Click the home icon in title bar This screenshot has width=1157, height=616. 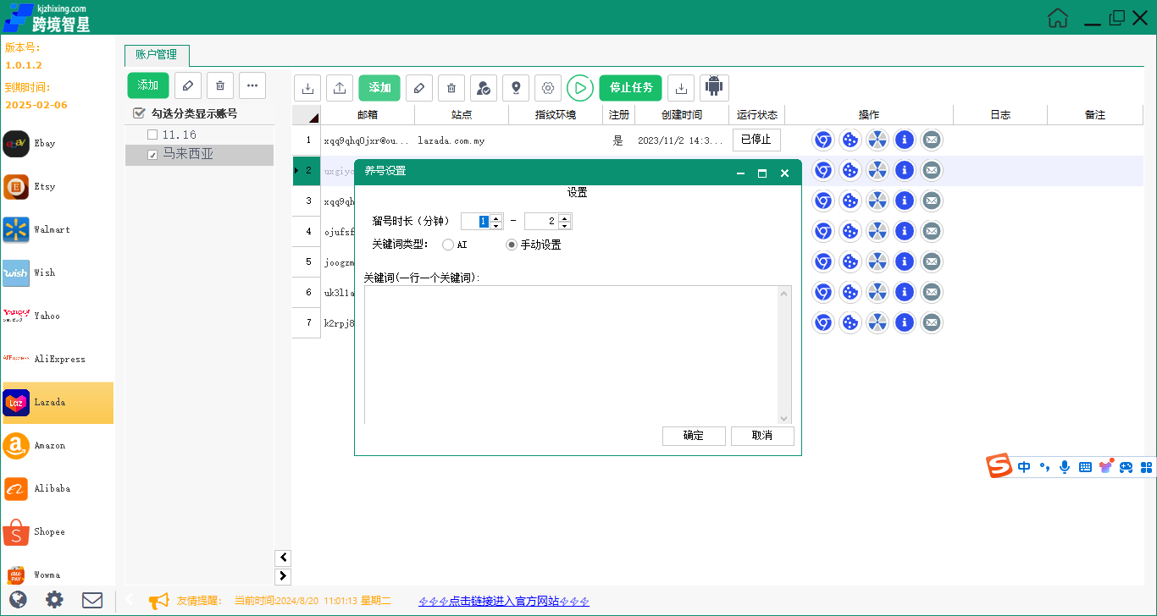point(1058,18)
